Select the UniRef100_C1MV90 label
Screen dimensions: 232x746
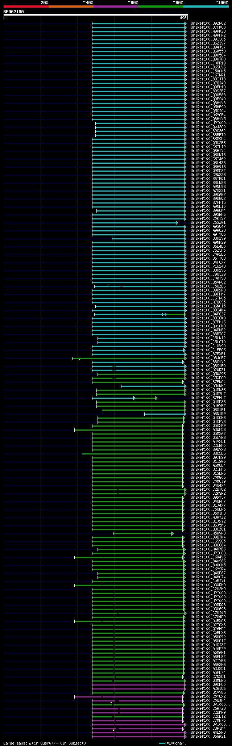click(208, 346)
